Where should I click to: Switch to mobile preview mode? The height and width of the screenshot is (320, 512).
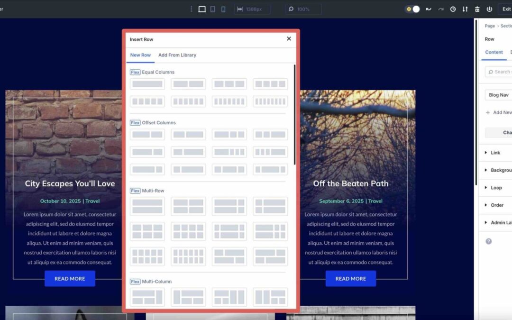pos(223,9)
